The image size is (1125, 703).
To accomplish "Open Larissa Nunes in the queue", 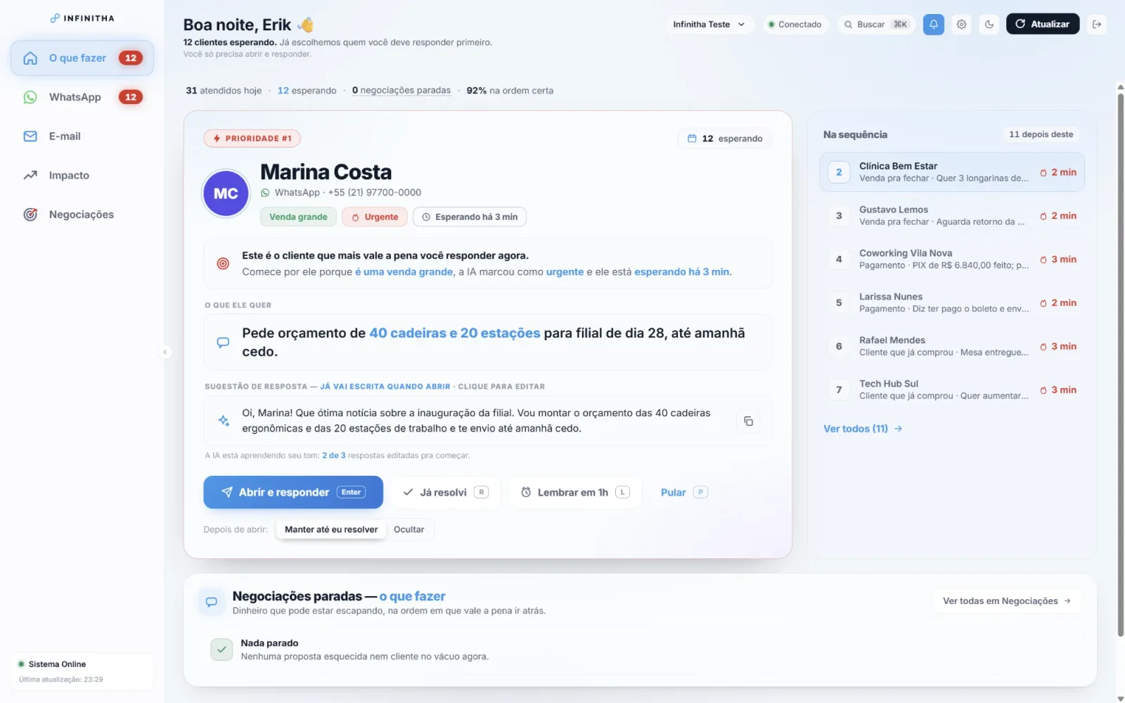I will [x=952, y=303].
